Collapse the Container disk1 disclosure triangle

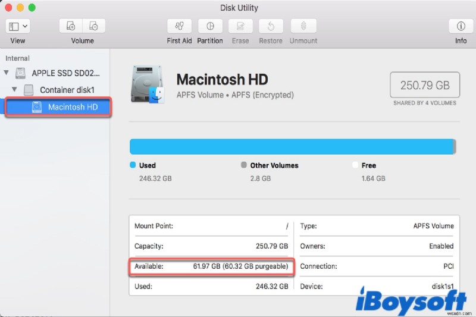click(14, 89)
